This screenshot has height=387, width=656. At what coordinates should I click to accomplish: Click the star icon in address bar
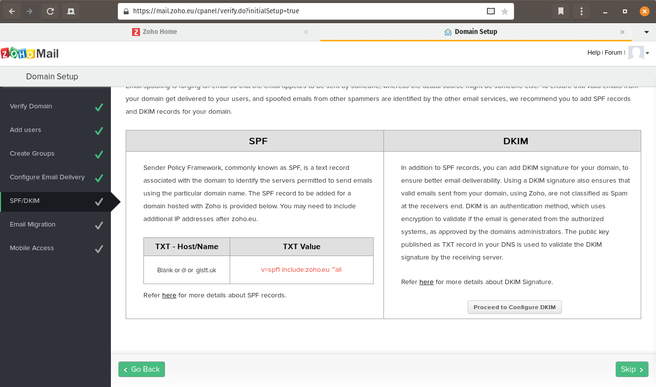pyautogui.click(x=504, y=11)
